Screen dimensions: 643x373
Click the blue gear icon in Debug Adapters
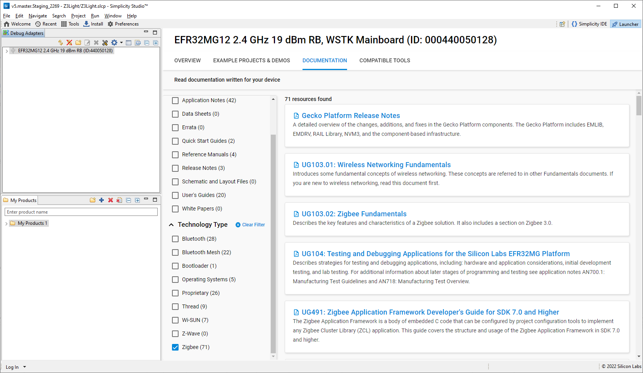(x=114, y=43)
